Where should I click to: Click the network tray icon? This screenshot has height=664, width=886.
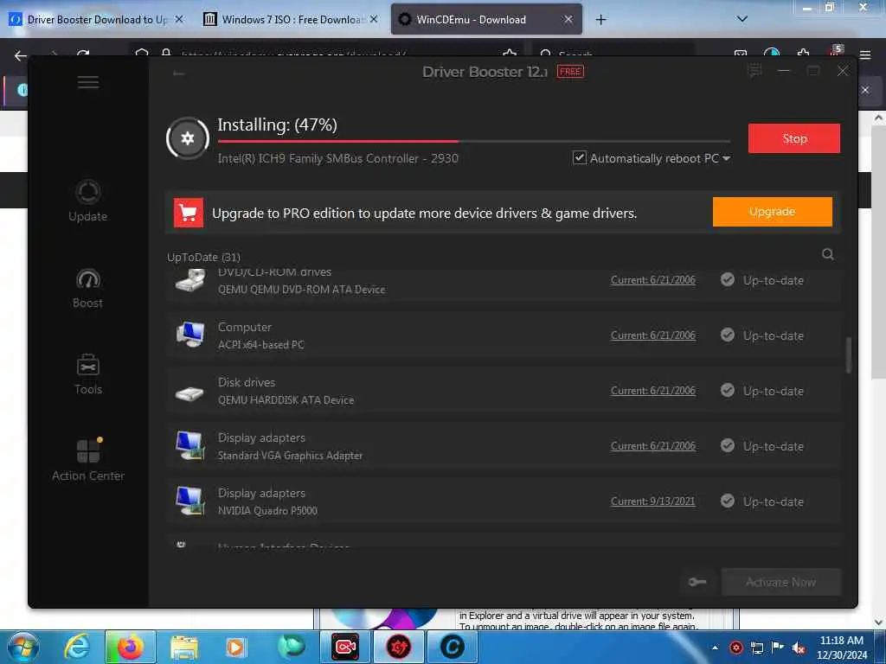click(x=756, y=648)
